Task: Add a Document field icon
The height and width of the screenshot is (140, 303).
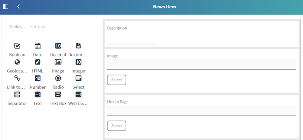Action: (78, 46)
